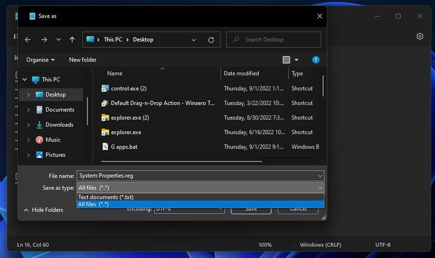This screenshot has height=258, width=435.
Task: Change view layout icon
Action: coord(286,60)
